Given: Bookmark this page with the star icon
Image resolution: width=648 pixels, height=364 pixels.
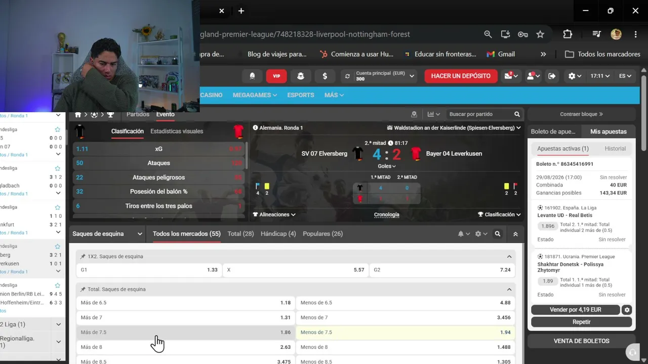Looking at the screenshot, I should coord(540,34).
